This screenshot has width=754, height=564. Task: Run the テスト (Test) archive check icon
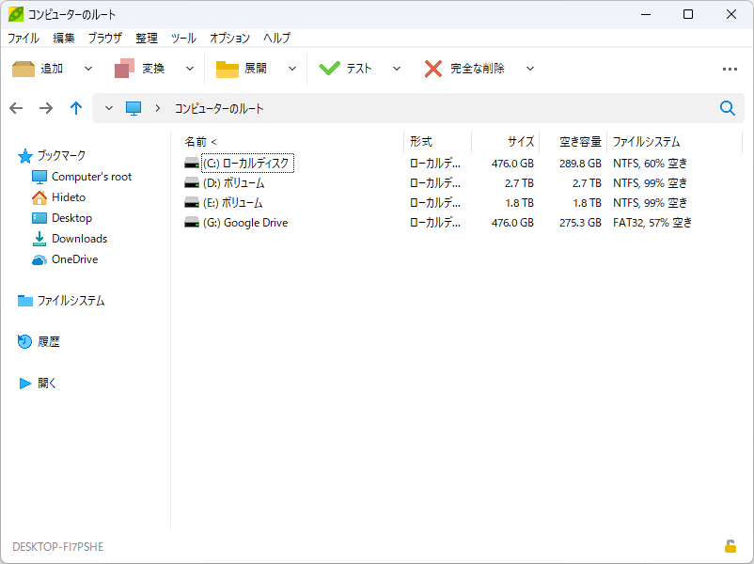(330, 67)
